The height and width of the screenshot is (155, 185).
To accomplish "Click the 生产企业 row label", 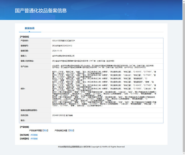I will (x=25, y=67).
